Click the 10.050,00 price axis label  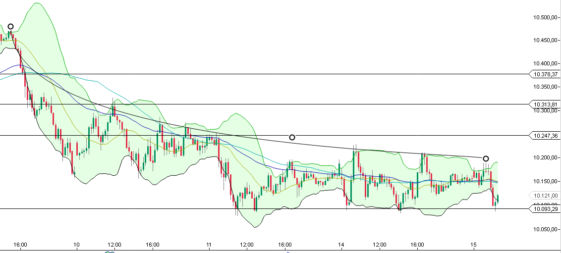click(x=545, y=229)
